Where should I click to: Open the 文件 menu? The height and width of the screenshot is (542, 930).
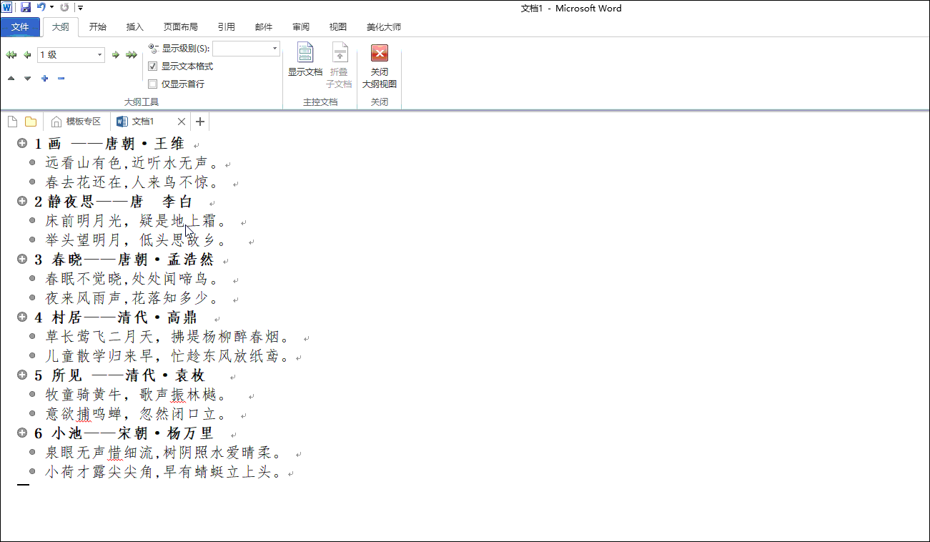pos(21,26)
